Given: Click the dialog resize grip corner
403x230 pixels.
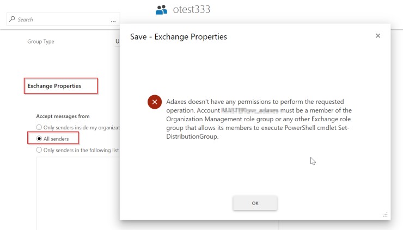Looking at the screenshot, I should pyautogui.click(x=385, y=215).
